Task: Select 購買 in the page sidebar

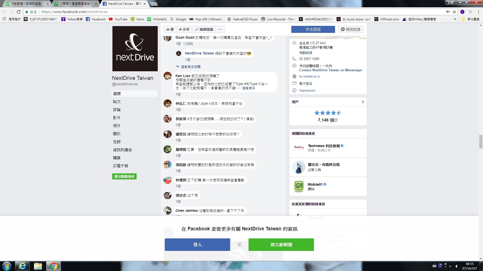Action: 117,158
